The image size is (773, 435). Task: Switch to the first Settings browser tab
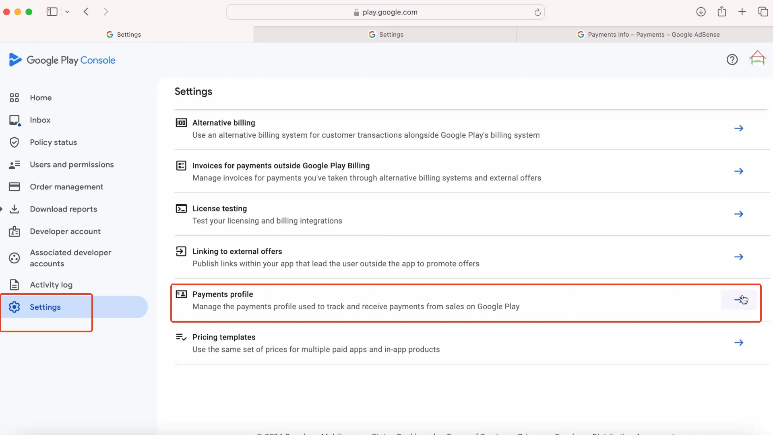click(x=127, y=35)
